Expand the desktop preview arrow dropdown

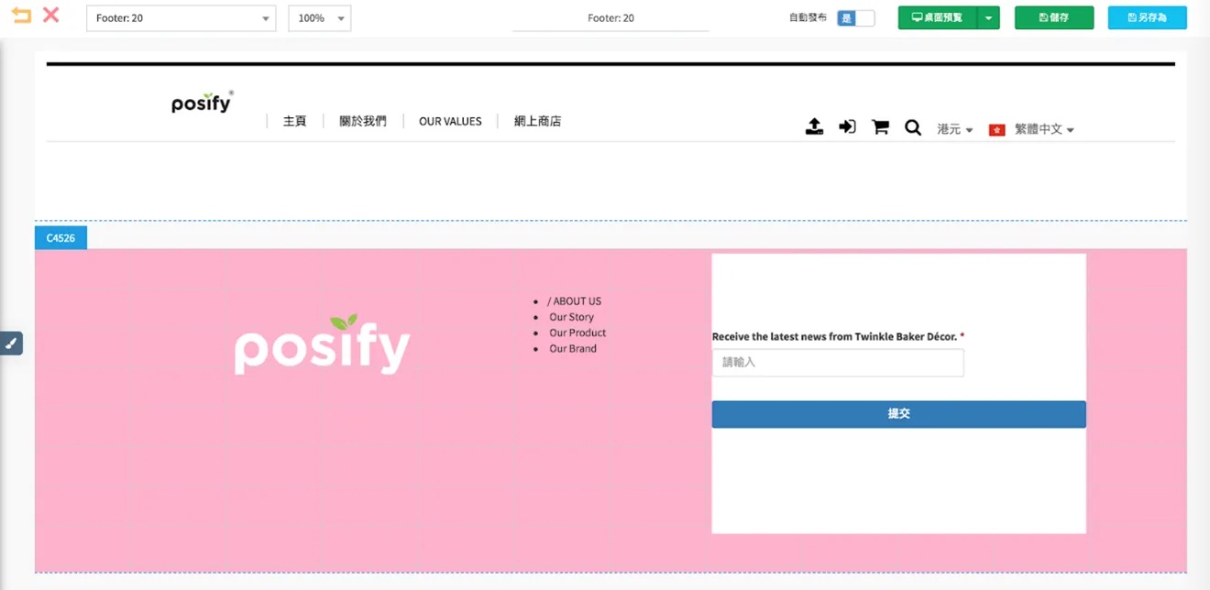coord(988,17)
